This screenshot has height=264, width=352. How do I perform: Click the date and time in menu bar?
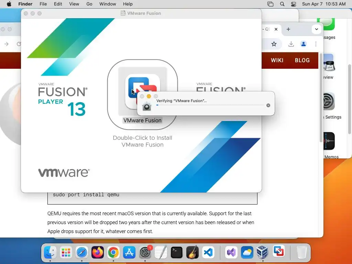pyautogui.click(x=324, y=4)
